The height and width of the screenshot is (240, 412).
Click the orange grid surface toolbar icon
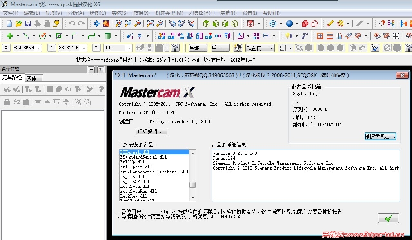(320, 36)
